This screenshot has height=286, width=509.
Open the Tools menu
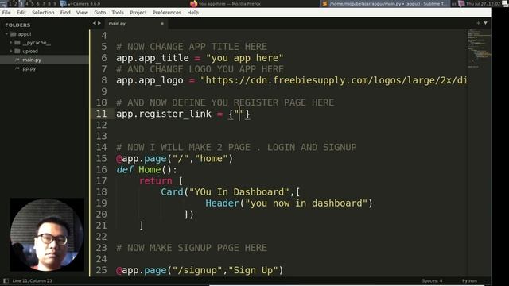point(118,13)
